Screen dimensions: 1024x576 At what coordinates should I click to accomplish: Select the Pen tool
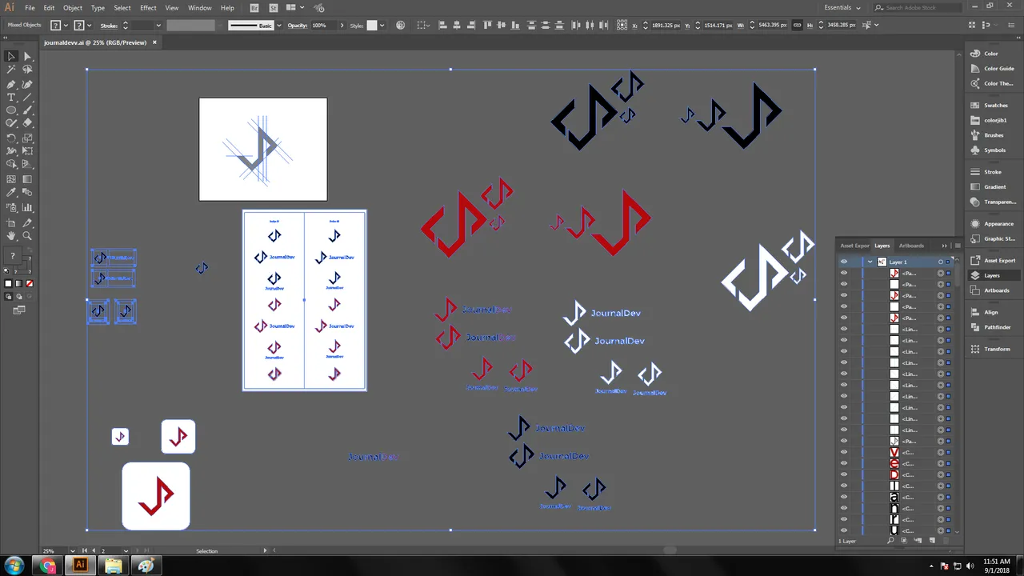(11, 83)
